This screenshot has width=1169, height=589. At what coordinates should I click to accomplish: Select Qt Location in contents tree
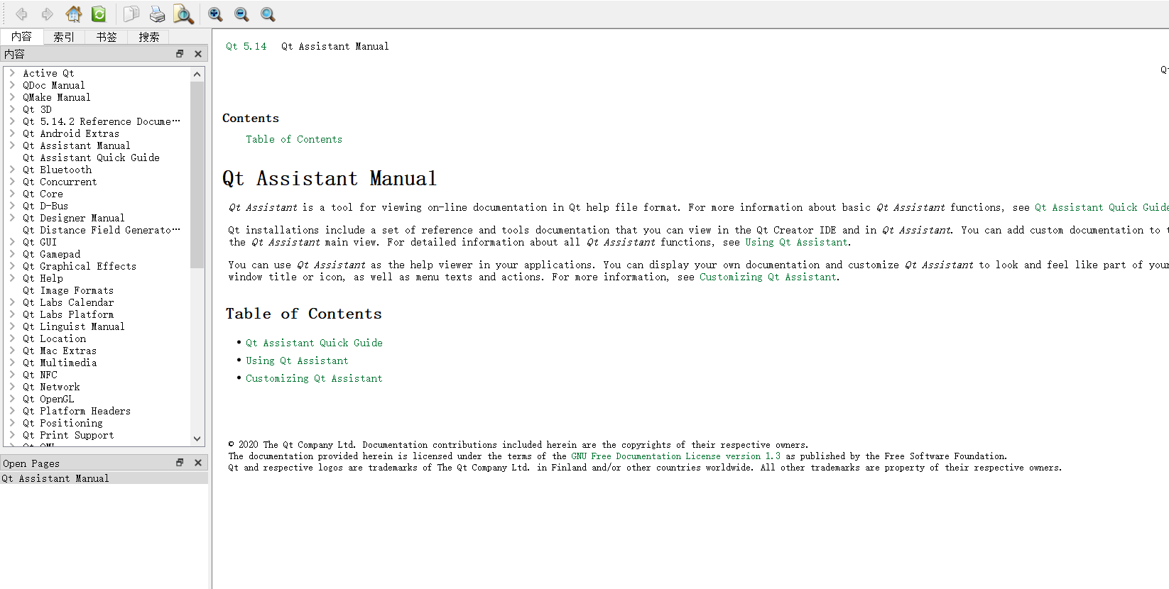pos(54,338)
